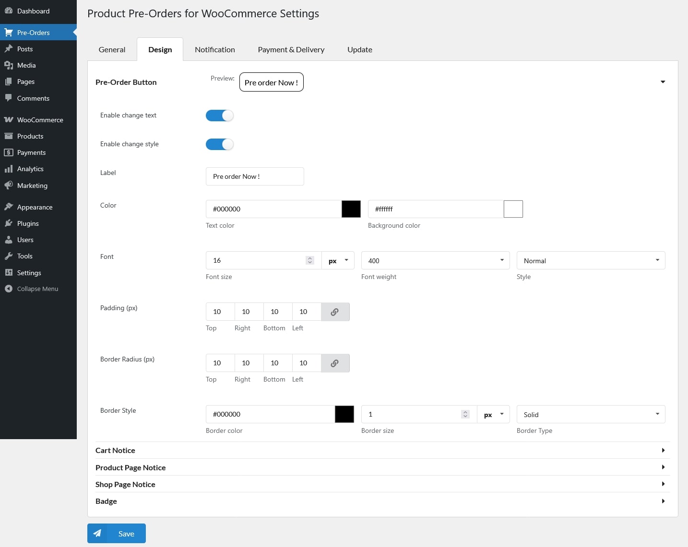Click the Marketing megaphone icon
The width and height of the screenshot is (688, 547).
pos(9,186)
